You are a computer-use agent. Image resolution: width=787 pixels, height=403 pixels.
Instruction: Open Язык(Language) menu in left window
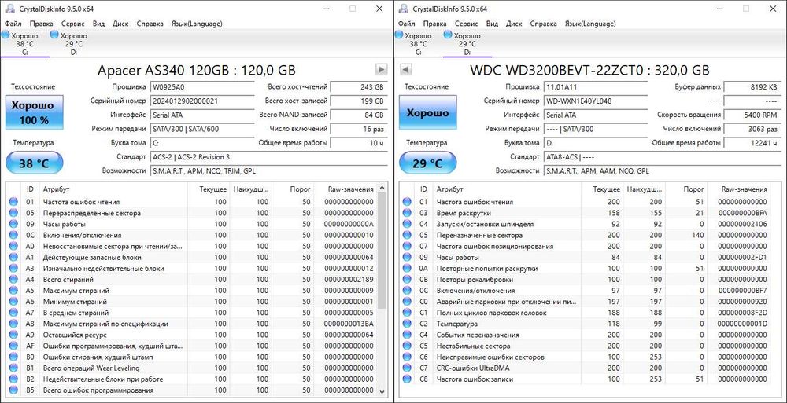point(197,24)
